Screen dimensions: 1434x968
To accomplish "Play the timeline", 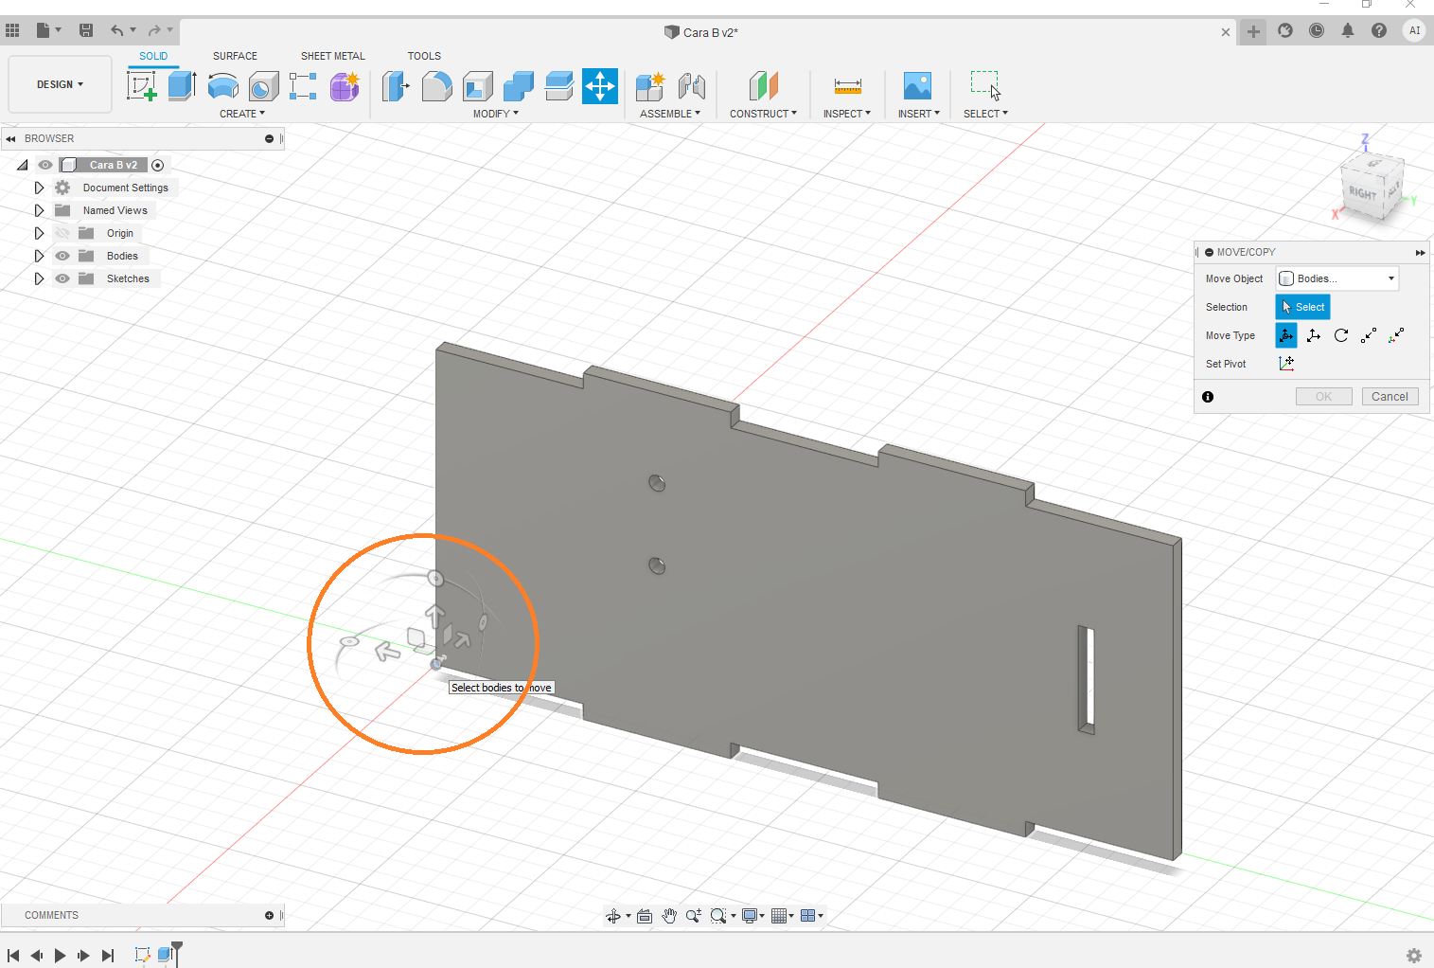I will point(60,956).
